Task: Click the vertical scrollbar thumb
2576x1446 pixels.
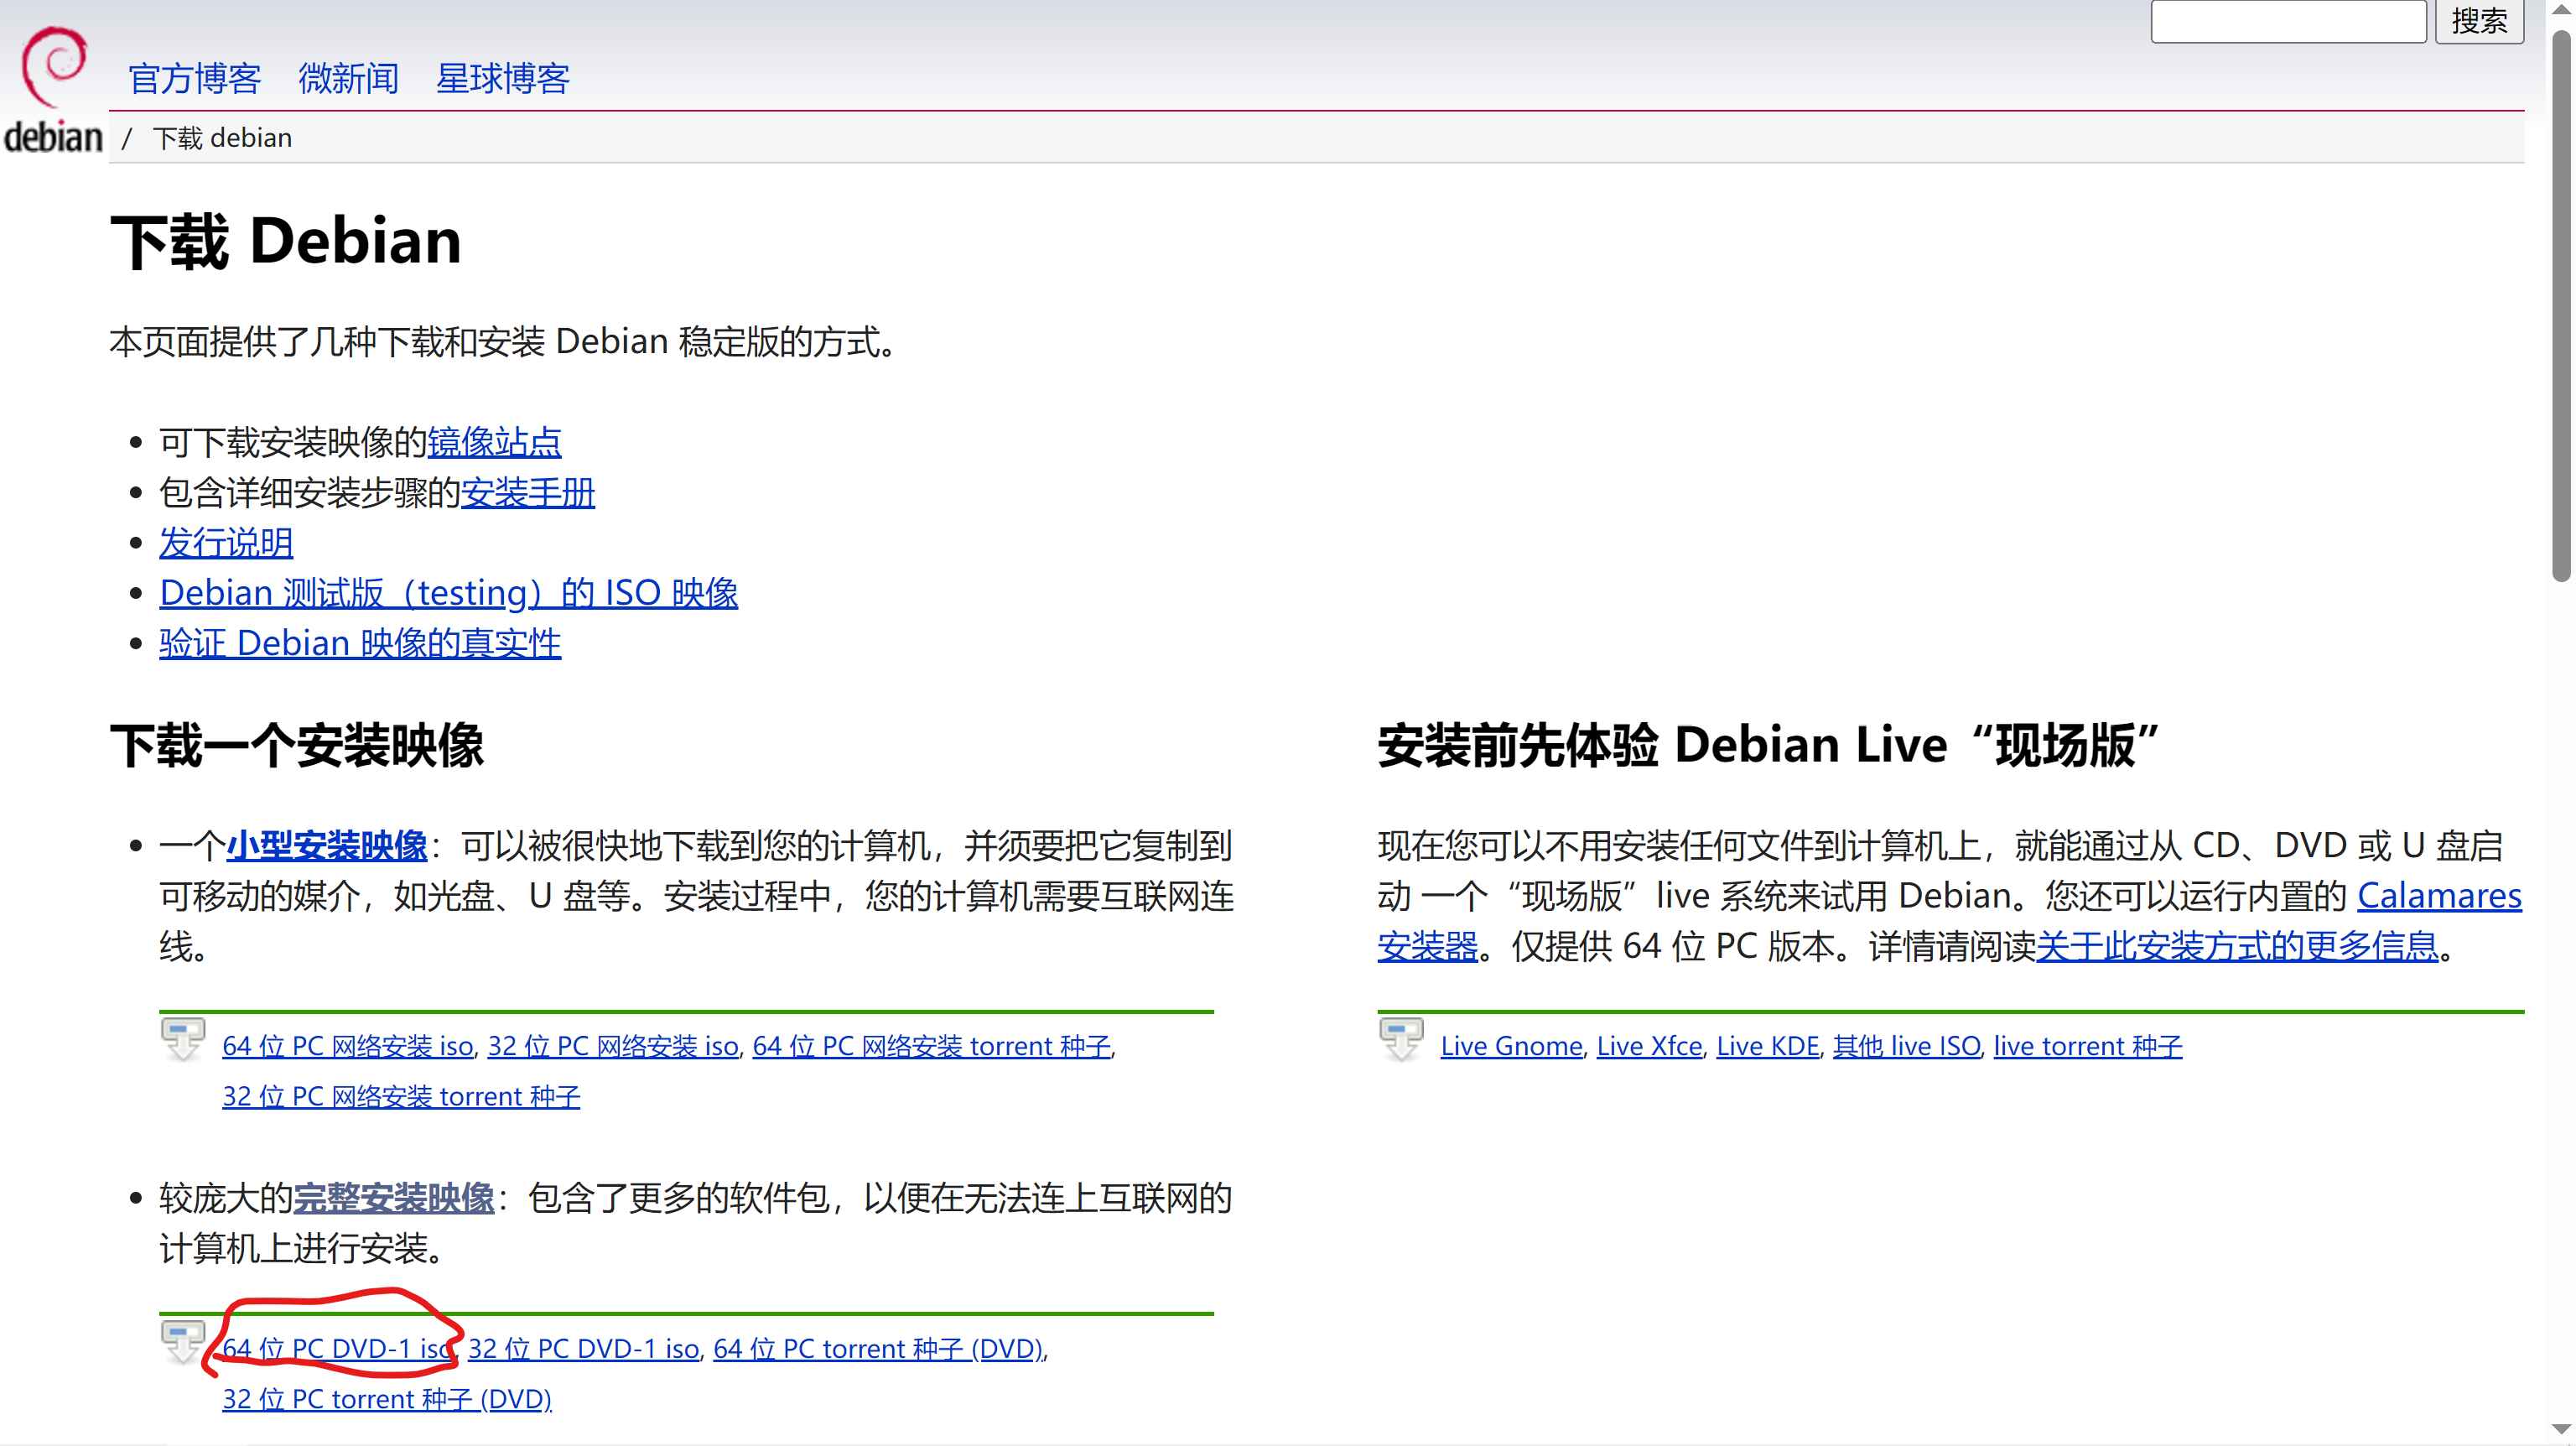Action: [2560, 300]
